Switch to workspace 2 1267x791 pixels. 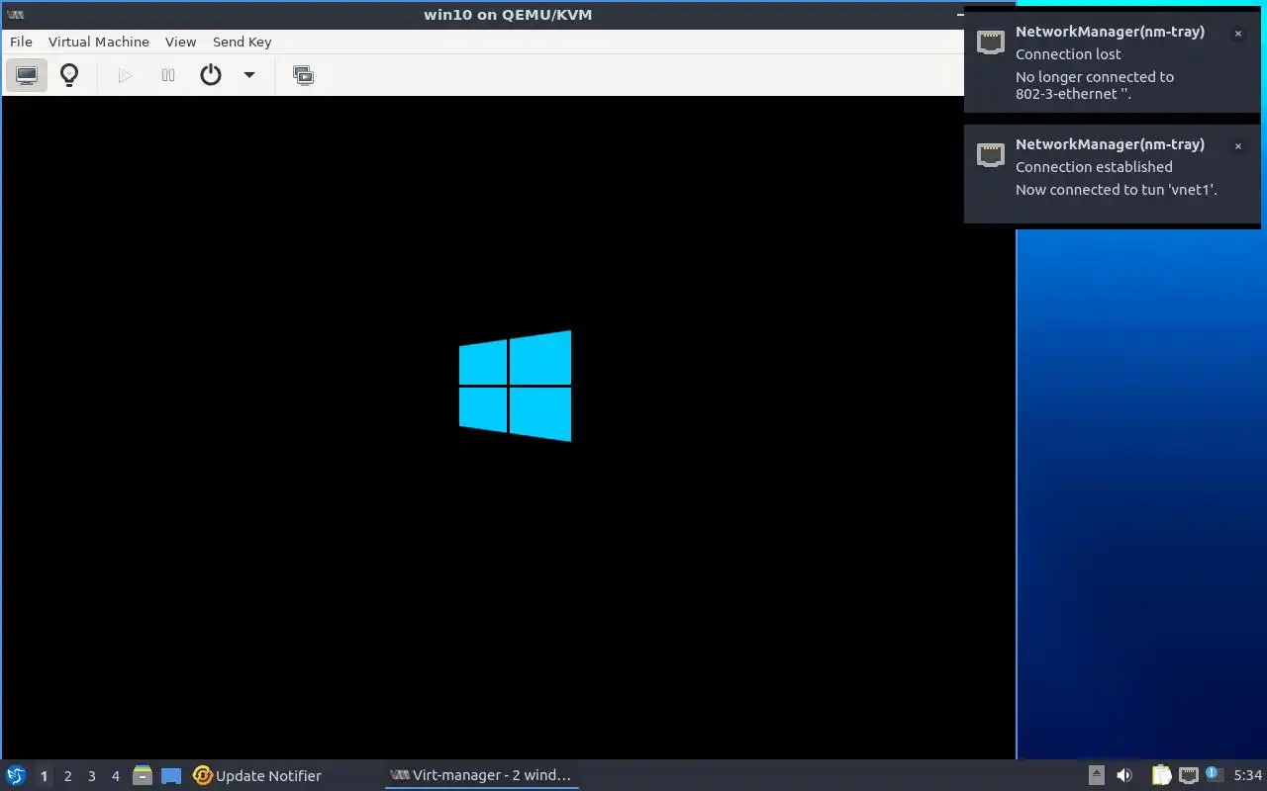[67, 776]
